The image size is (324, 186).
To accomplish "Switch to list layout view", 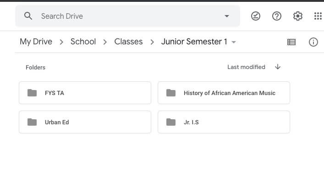I will (291, 42).
